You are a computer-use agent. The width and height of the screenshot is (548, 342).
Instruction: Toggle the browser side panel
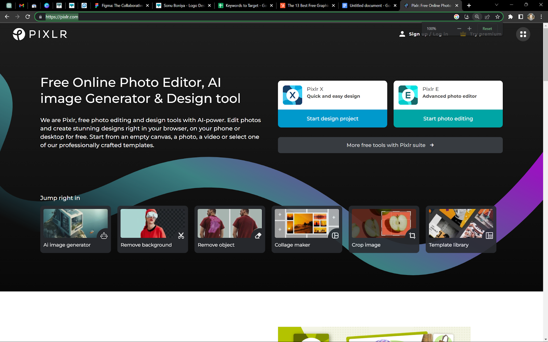(521, 17)
